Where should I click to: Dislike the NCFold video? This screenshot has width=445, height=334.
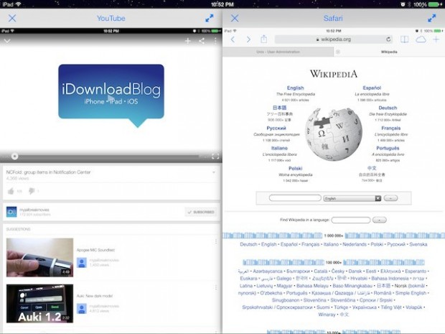pos(32,191)
